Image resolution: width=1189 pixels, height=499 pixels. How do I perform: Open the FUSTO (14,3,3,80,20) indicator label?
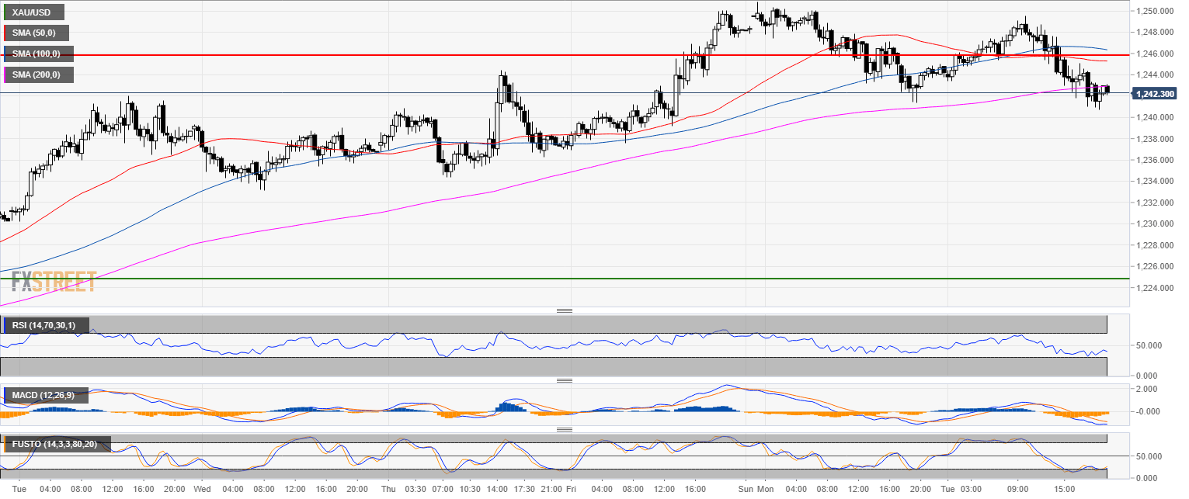56,445
